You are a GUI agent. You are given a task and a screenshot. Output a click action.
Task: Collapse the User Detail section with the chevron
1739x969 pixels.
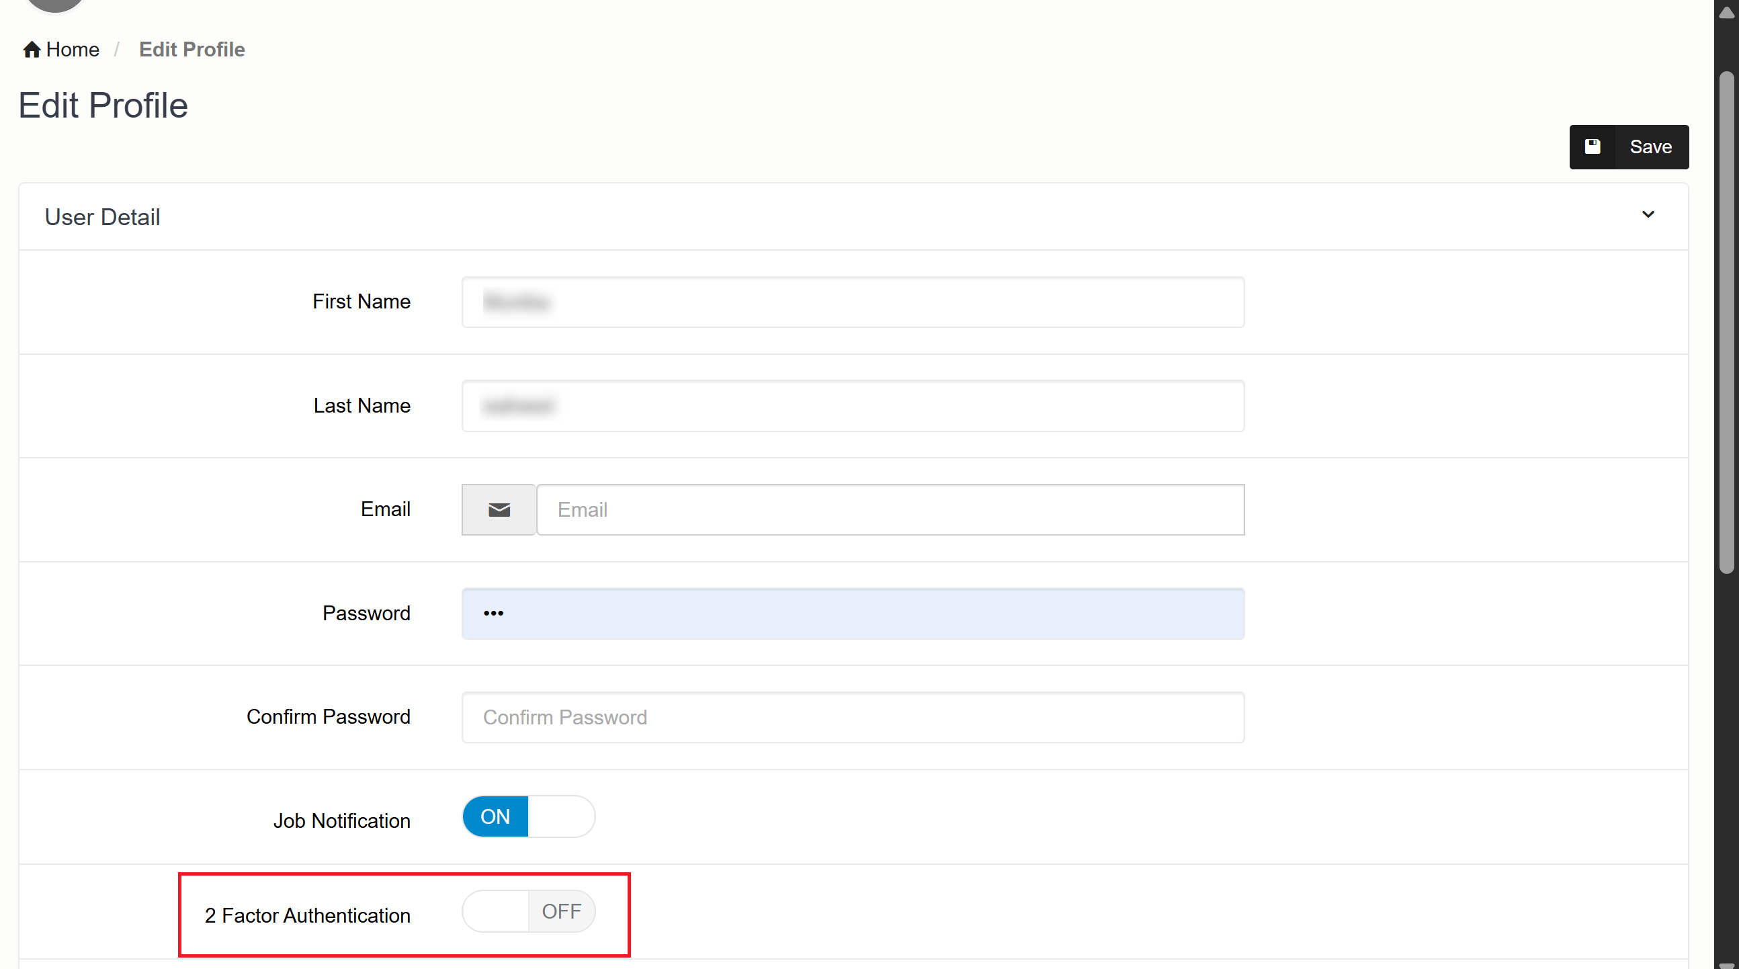pyautogui.click(x=1648, y=215)
